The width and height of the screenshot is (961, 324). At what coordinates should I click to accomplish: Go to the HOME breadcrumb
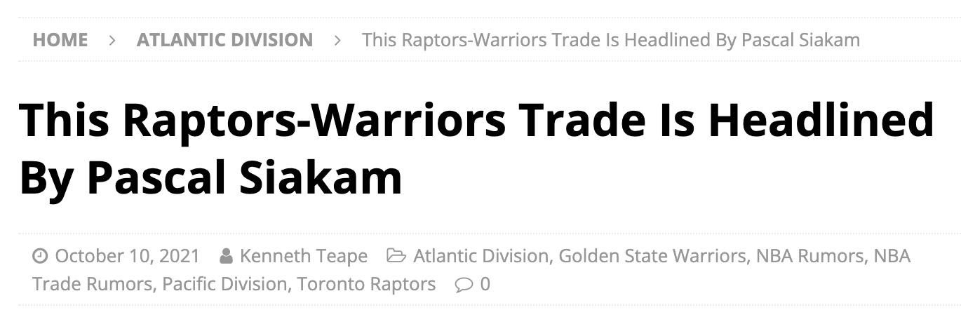pyautogui.click(x=60, y=40)
